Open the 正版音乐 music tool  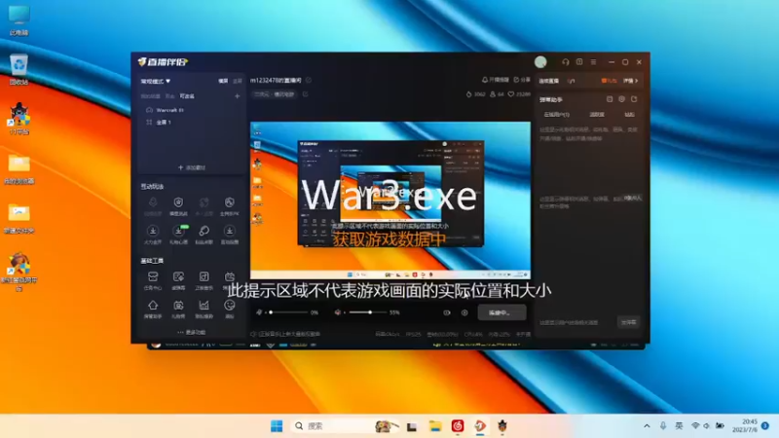click(x=204, y=279)
